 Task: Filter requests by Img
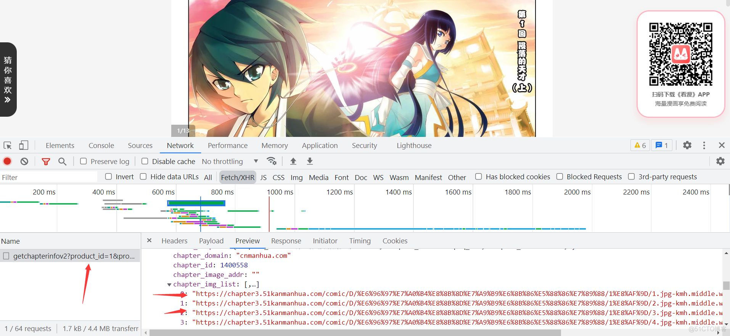click(296, 177)
